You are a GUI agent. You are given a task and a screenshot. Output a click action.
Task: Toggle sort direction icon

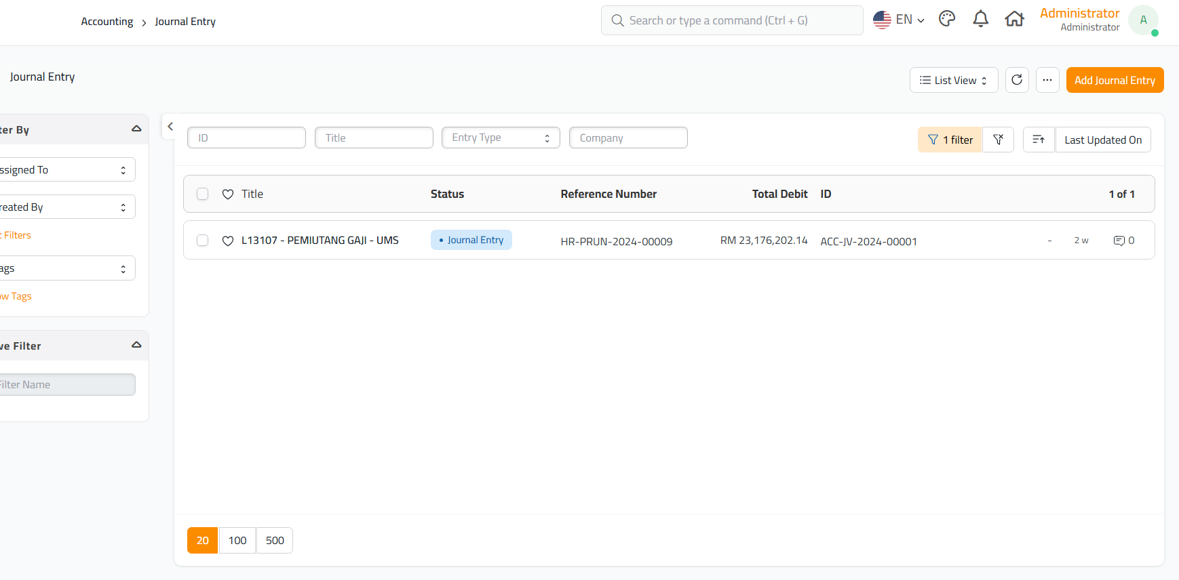[x=1038, y=140]
